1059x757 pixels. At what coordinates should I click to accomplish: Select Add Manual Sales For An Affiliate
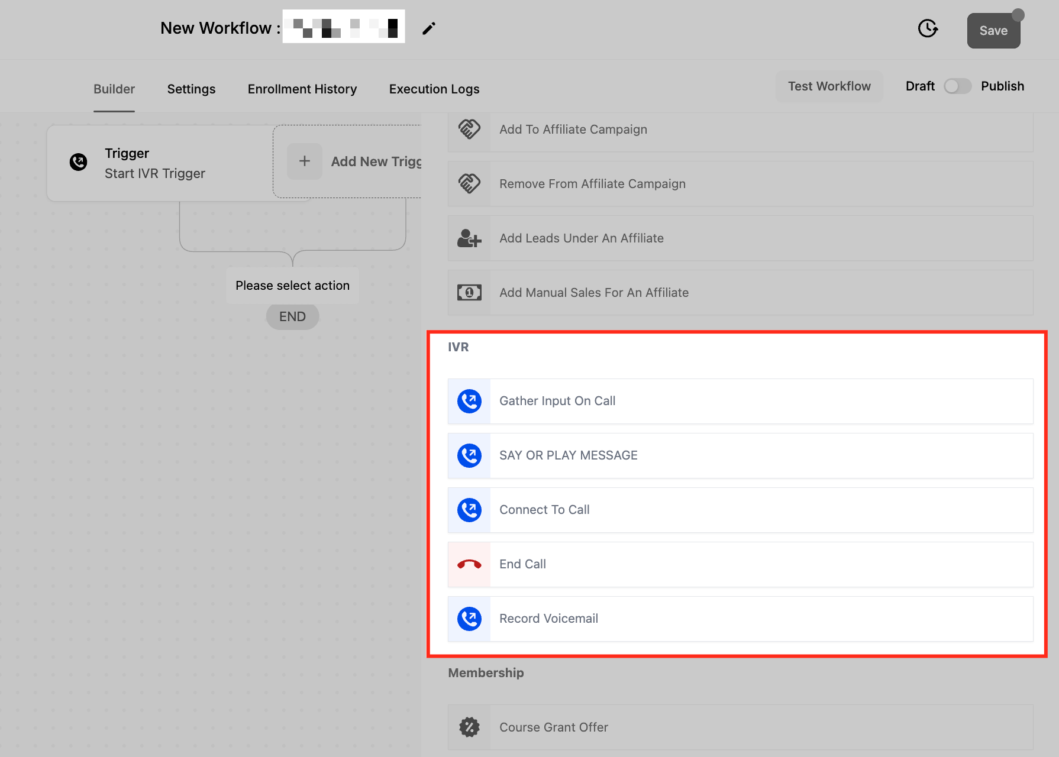[x=740, y=293]
